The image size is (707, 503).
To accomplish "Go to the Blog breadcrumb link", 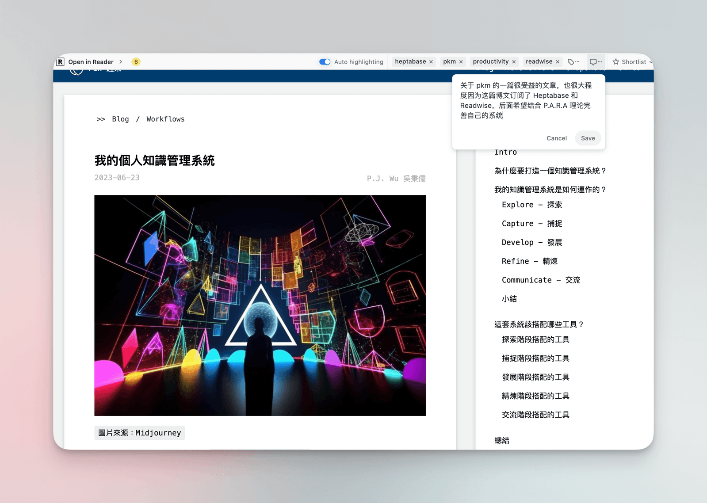I will tap(120, 119).
